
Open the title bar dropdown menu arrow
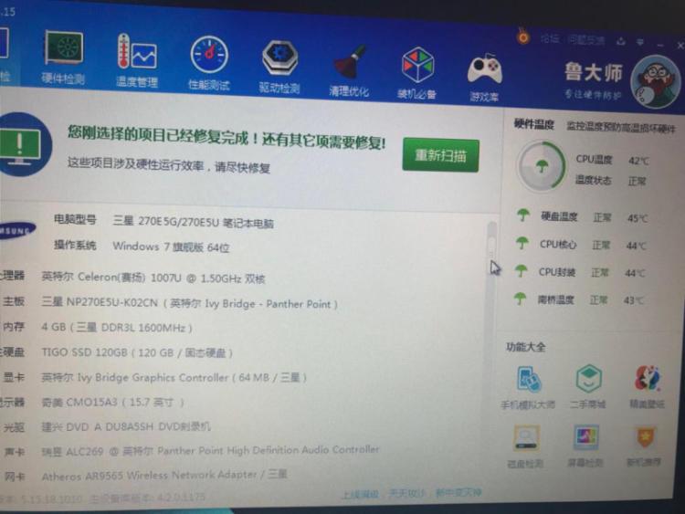tap(640, 42)
